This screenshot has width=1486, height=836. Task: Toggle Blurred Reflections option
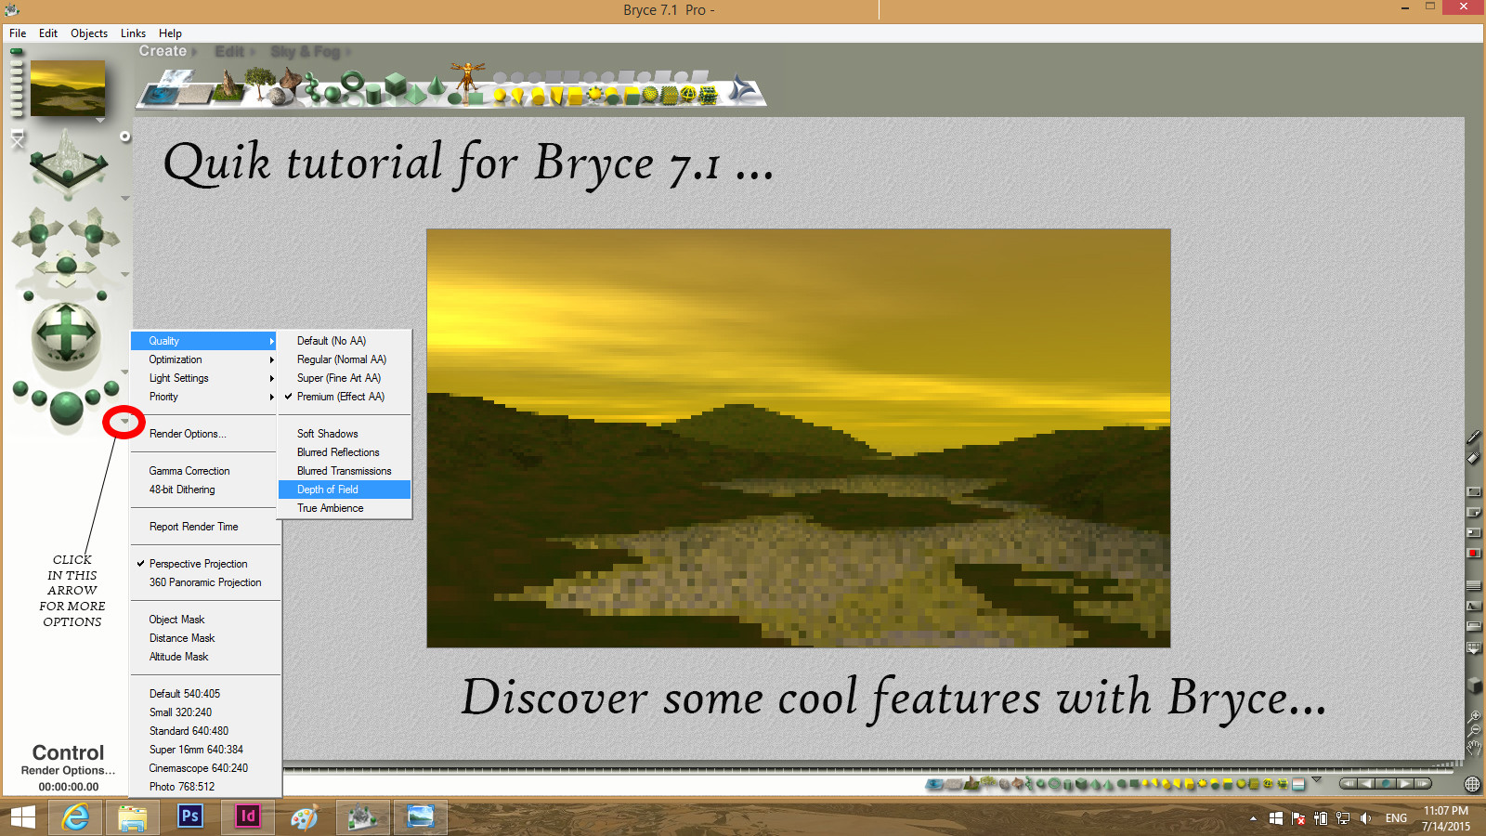(345, 452)
